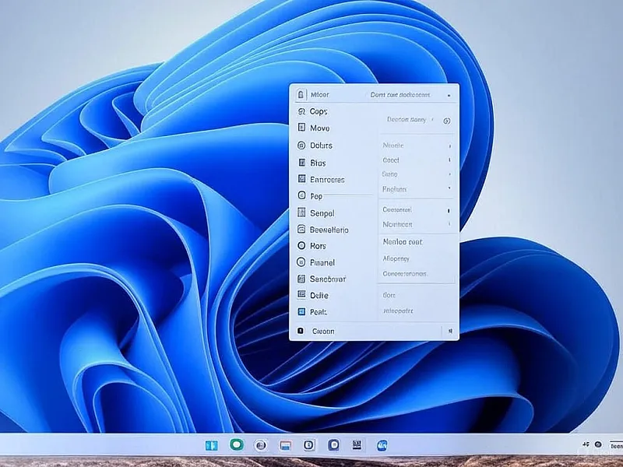This screenshot has width=623, height=467.
Task: Click the 'Jnioopotrs' entry
Action: [398, 311]
